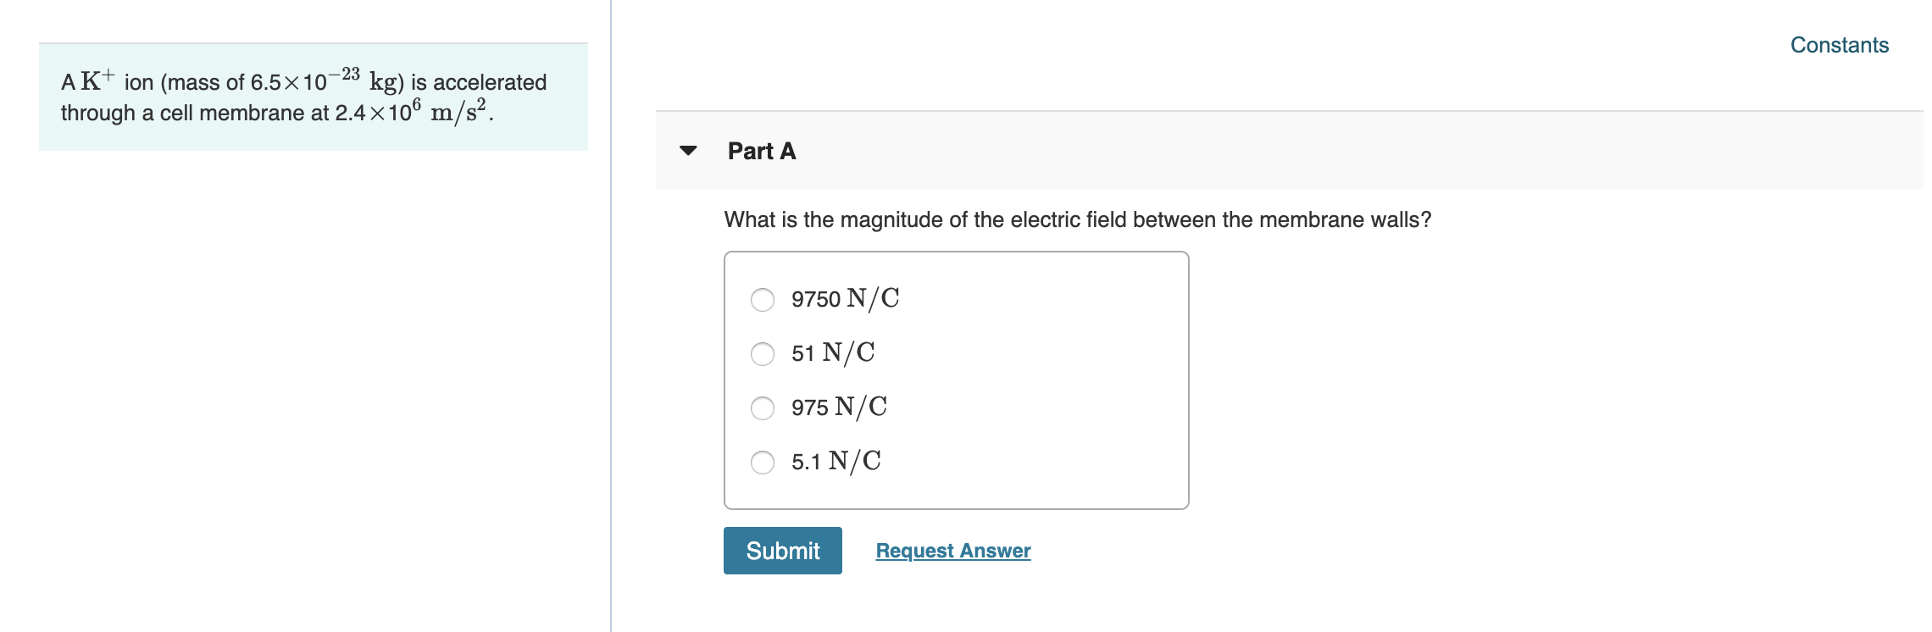Choose the 975 N/C answer choice
The height and width of the screenshot is (632, 1932).
pos(763,407)
